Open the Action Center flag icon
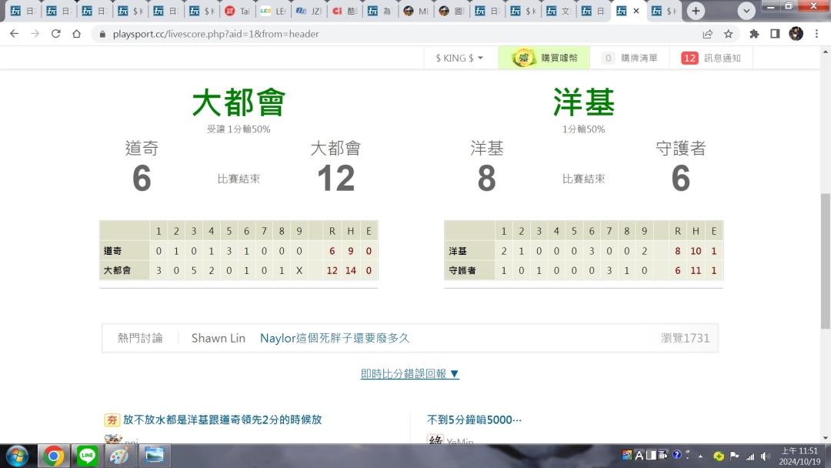 tap(735, 456)
